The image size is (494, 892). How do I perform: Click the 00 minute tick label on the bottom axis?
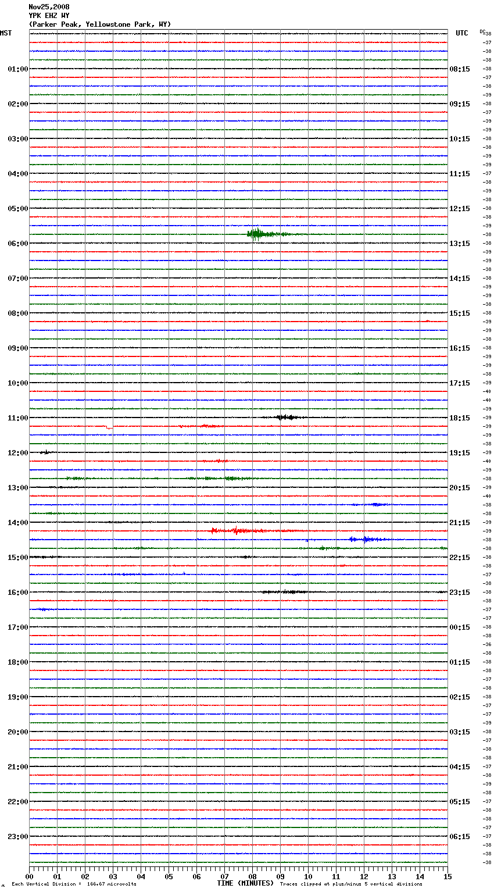click(x=30, y=876)
